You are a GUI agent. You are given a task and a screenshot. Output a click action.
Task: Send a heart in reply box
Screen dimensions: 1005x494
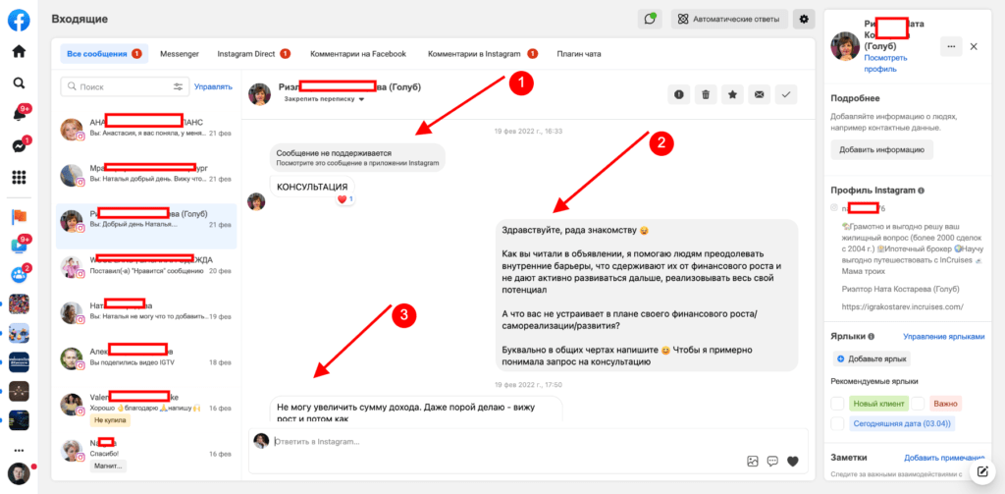(x=793, y=461)
